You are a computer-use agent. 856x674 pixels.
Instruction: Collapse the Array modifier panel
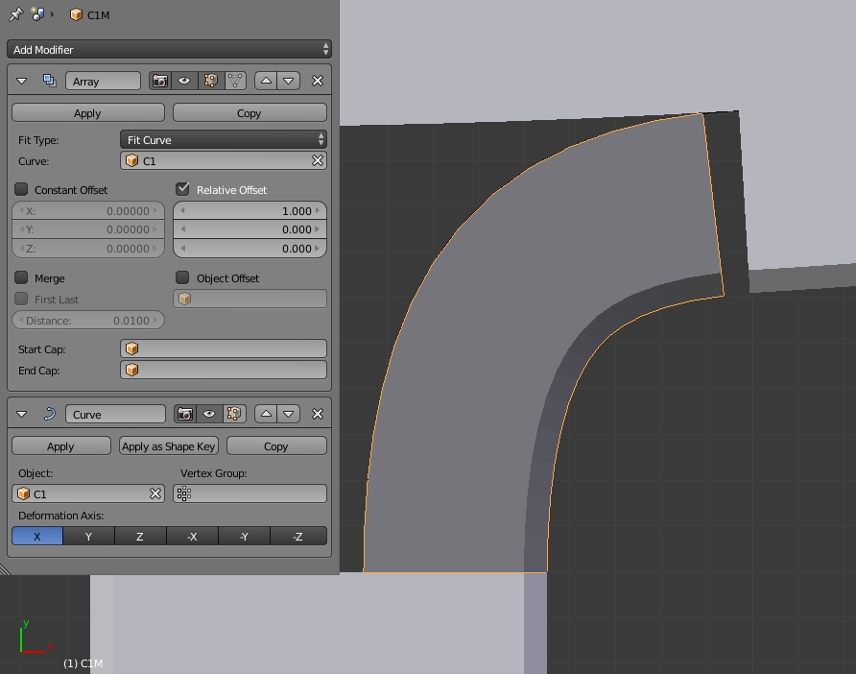click(22, 82)
